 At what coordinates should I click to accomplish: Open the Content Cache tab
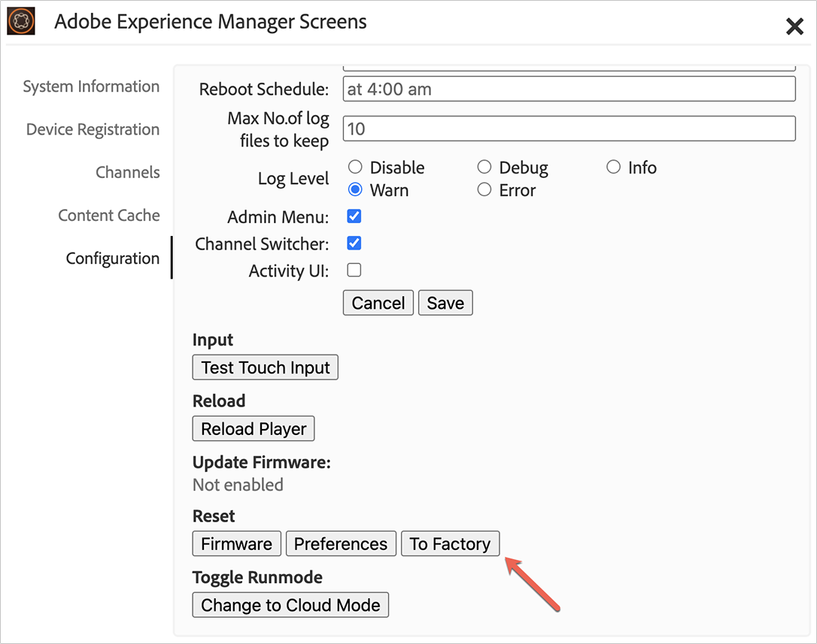pos(109,216)
